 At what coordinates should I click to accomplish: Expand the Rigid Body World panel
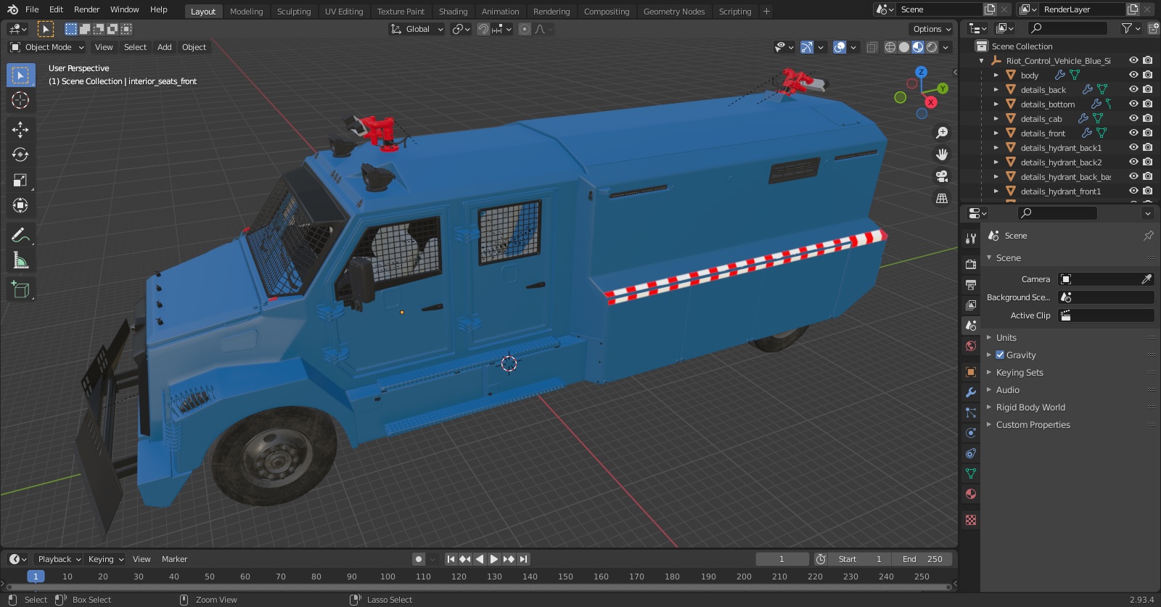(x=1030, y=407)
